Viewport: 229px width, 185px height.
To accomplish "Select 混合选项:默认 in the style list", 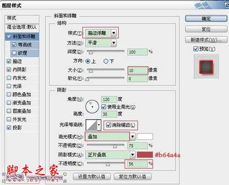I will point(22,27).
